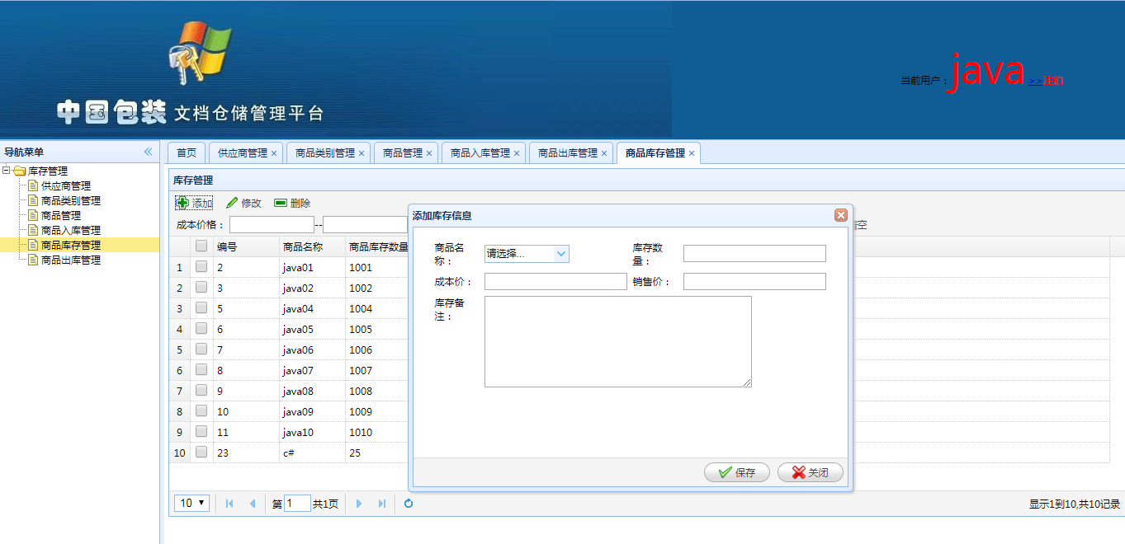
Task: Go to last page of grid
Action: coord(381,504)
